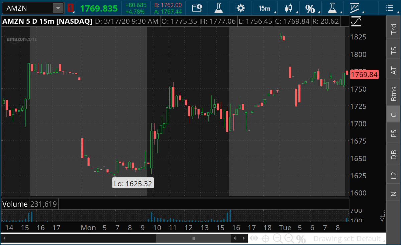Select the C sidebar tab
The width and height of the screenshot is (401, 245).
(394, 115)
